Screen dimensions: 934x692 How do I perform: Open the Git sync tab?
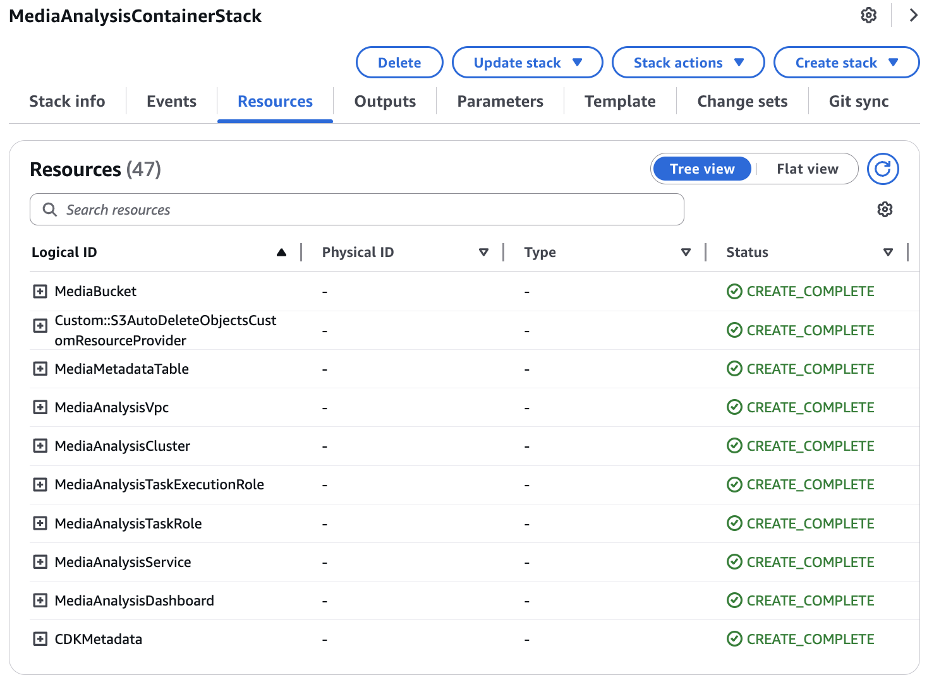[859, 102]
